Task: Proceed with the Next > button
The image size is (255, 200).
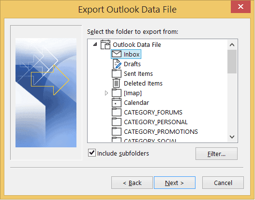Action: pos(175,183)
